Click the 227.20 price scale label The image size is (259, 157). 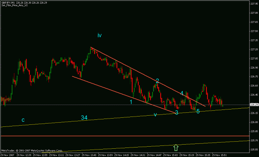(254, 50)
